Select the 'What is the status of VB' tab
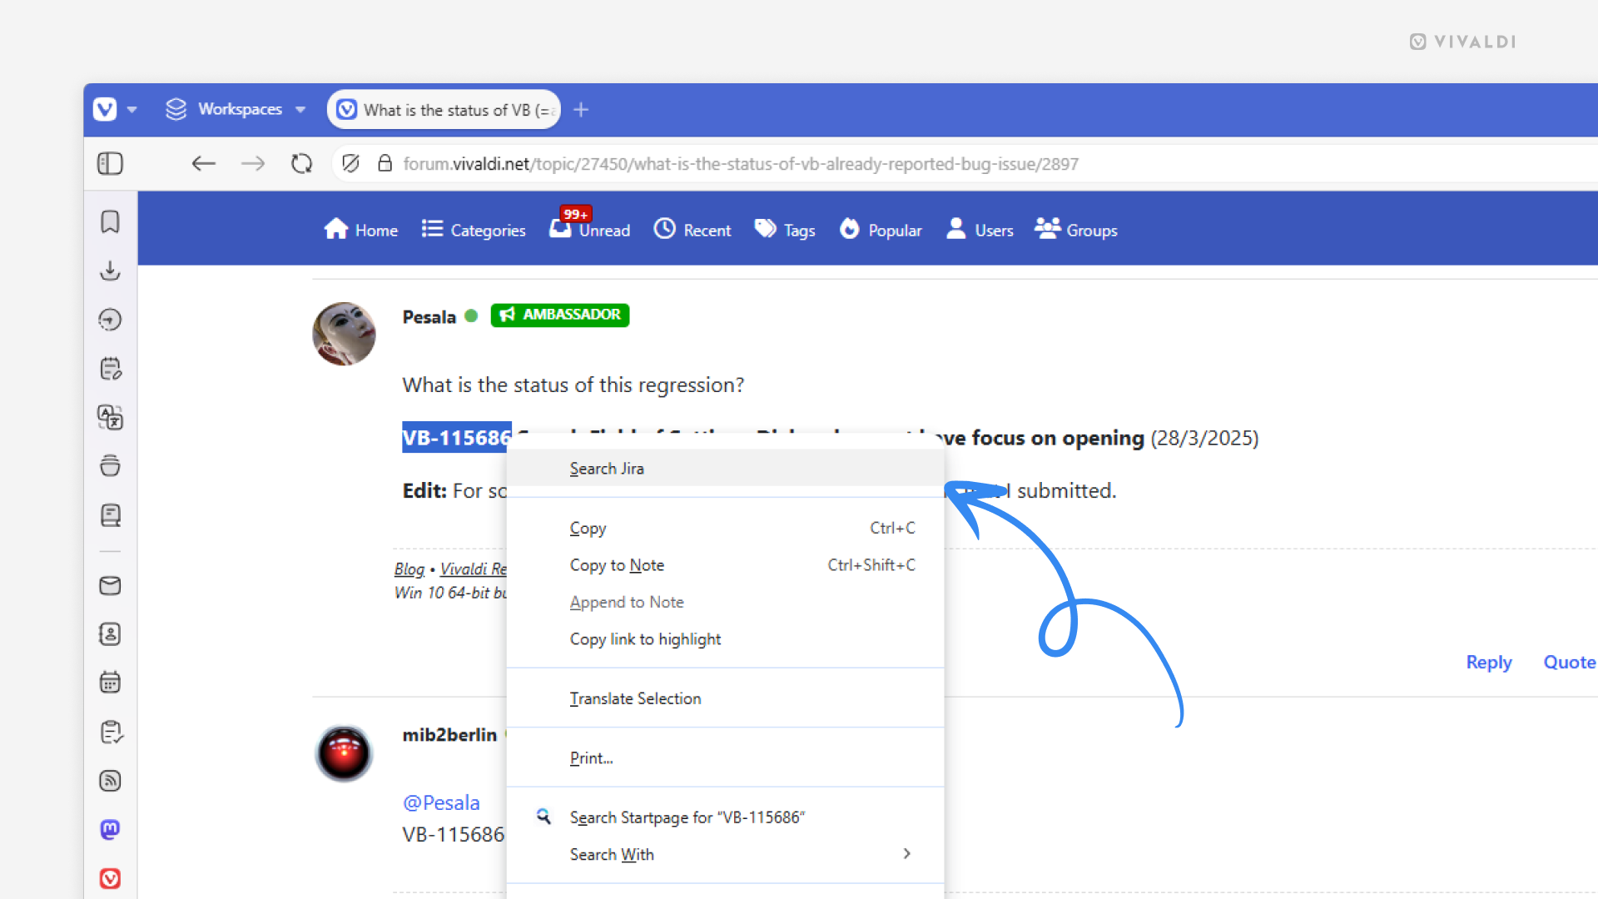Viewport: 1598px width, 899px height. click(444, 110)
